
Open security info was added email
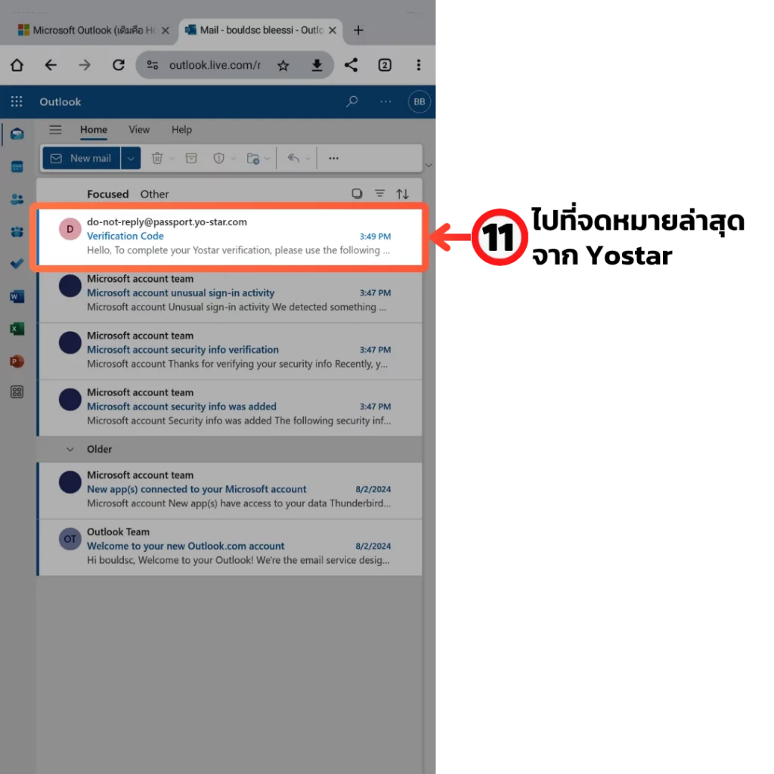click(x=230, y=407)
